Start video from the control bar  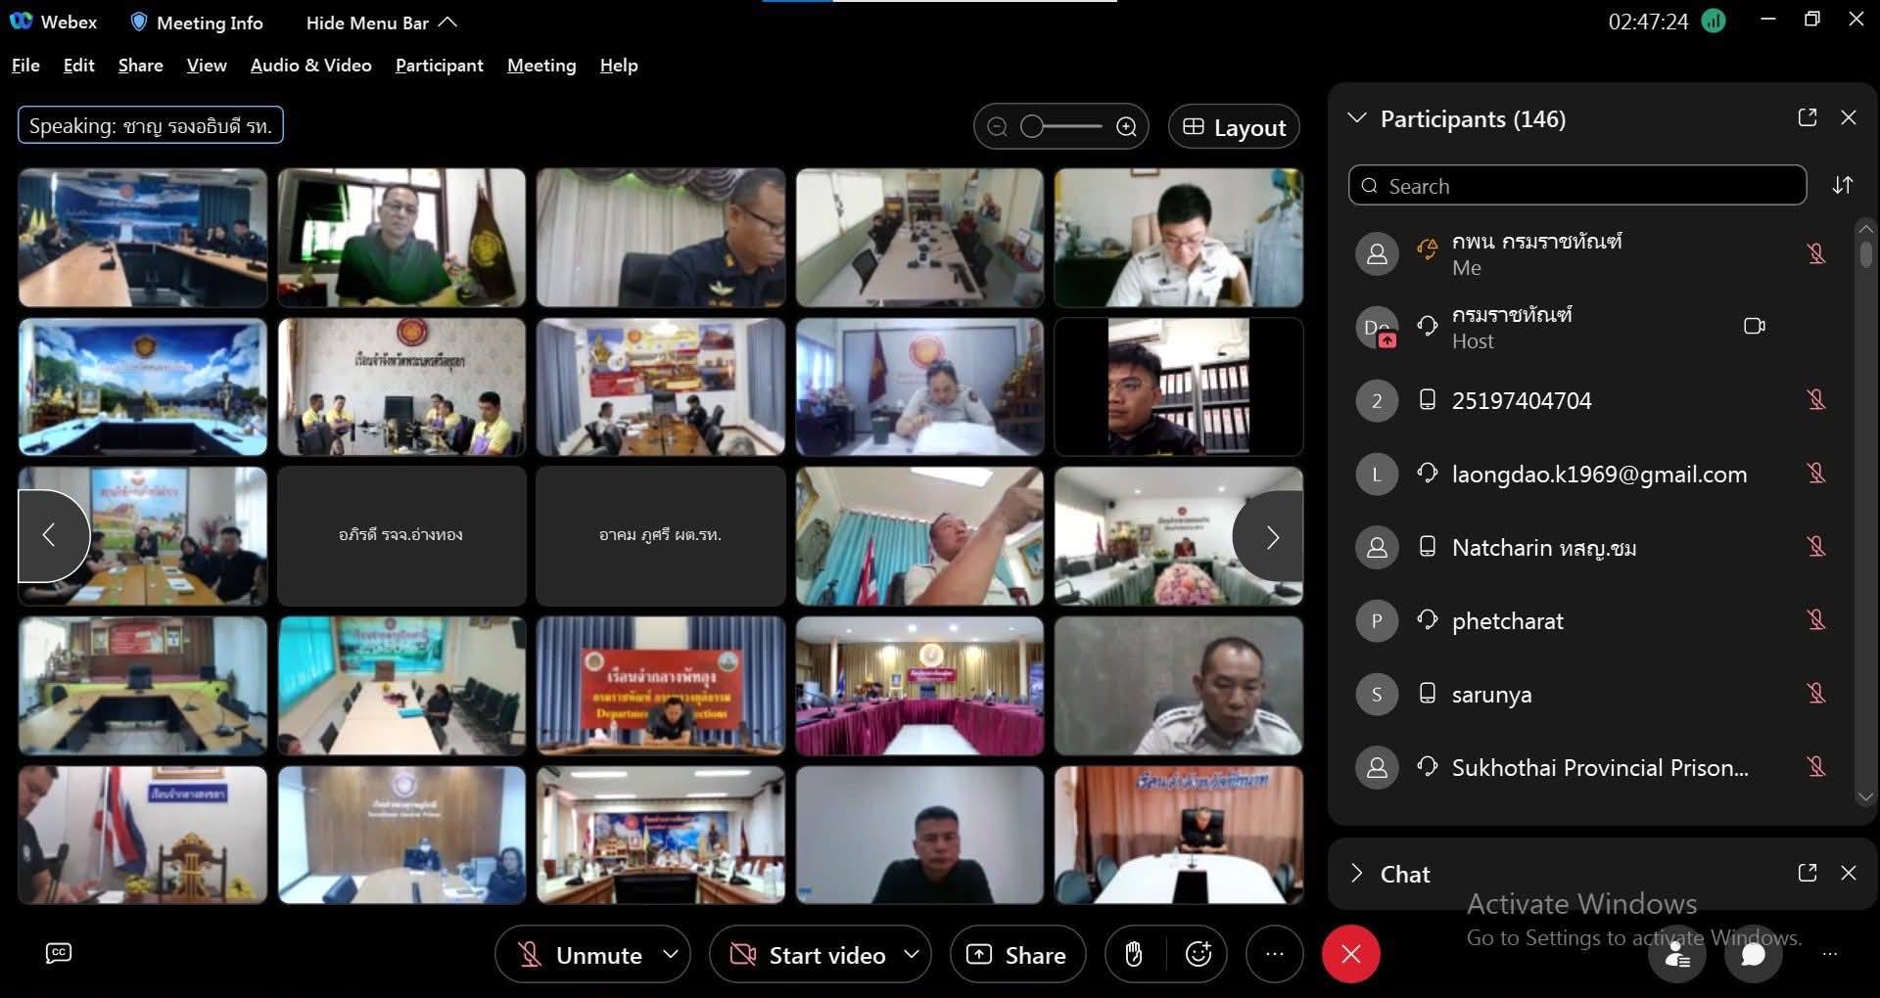(x=809, y=954)
